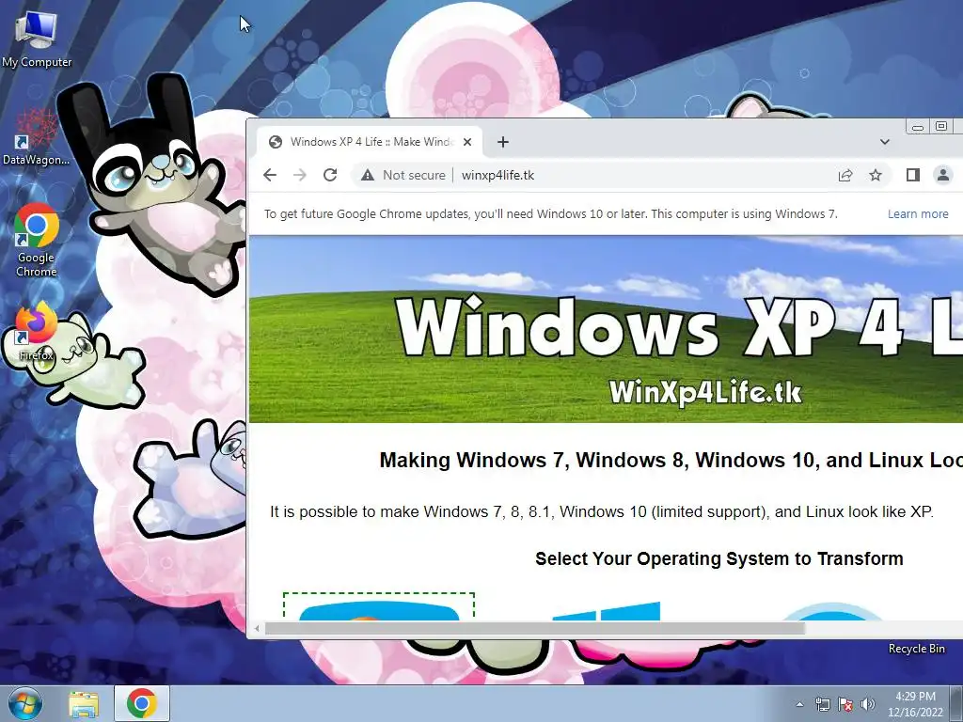Close the Windows XP 4 Life tab

pos(467,142)
